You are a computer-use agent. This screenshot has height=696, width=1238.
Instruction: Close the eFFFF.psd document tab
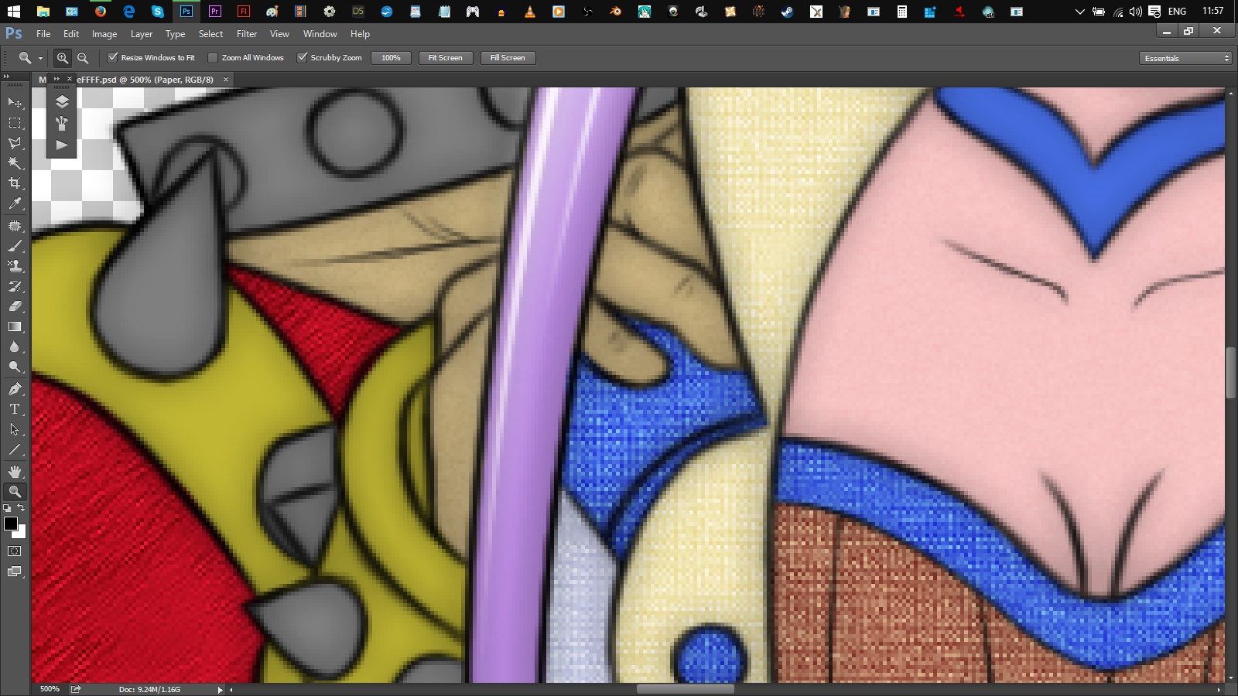coord(226,80)
